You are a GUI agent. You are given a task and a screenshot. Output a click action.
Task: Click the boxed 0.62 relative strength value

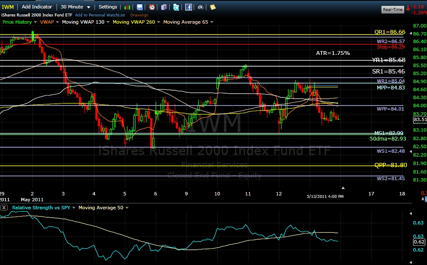[x=419, y=242]
